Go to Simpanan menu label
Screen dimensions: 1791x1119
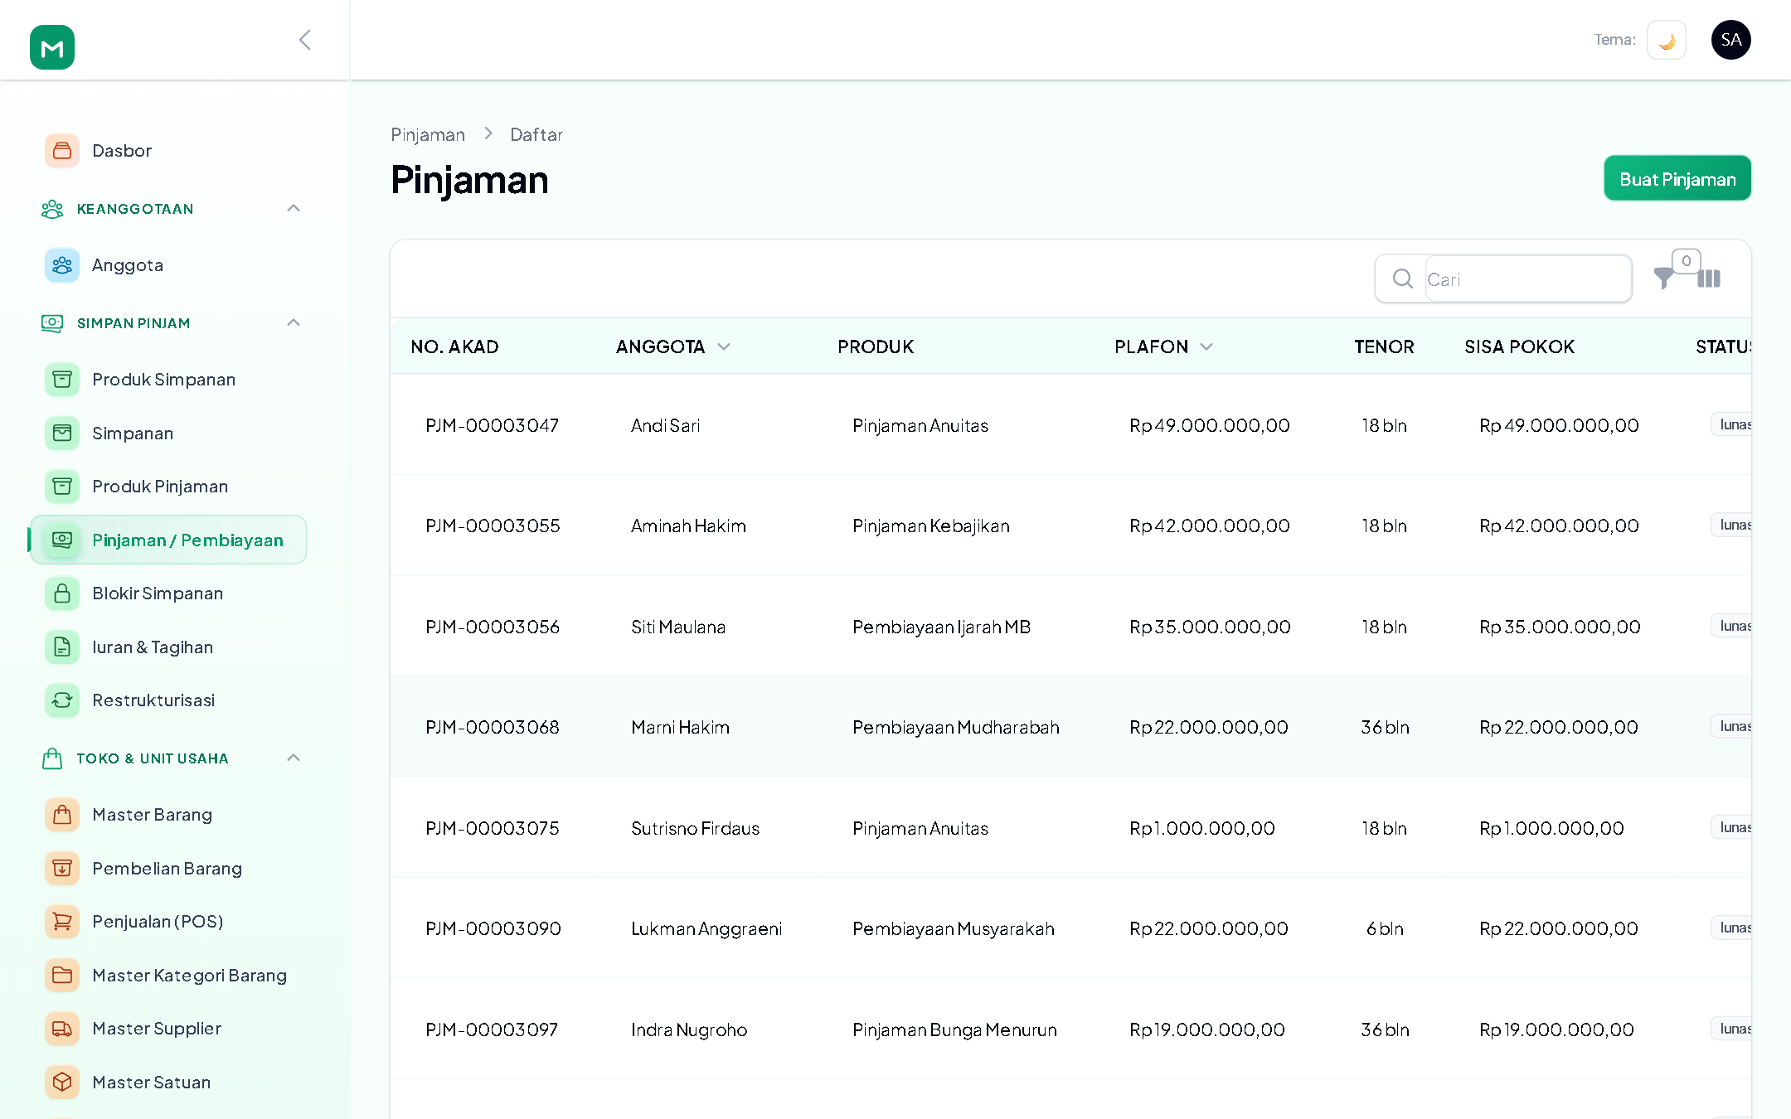tap(133, 434)
